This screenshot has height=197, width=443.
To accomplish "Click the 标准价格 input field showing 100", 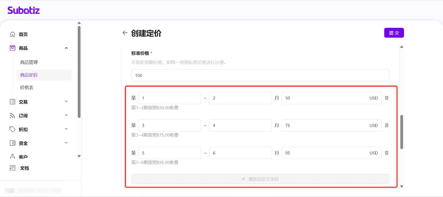I will [x=260, y=75].
